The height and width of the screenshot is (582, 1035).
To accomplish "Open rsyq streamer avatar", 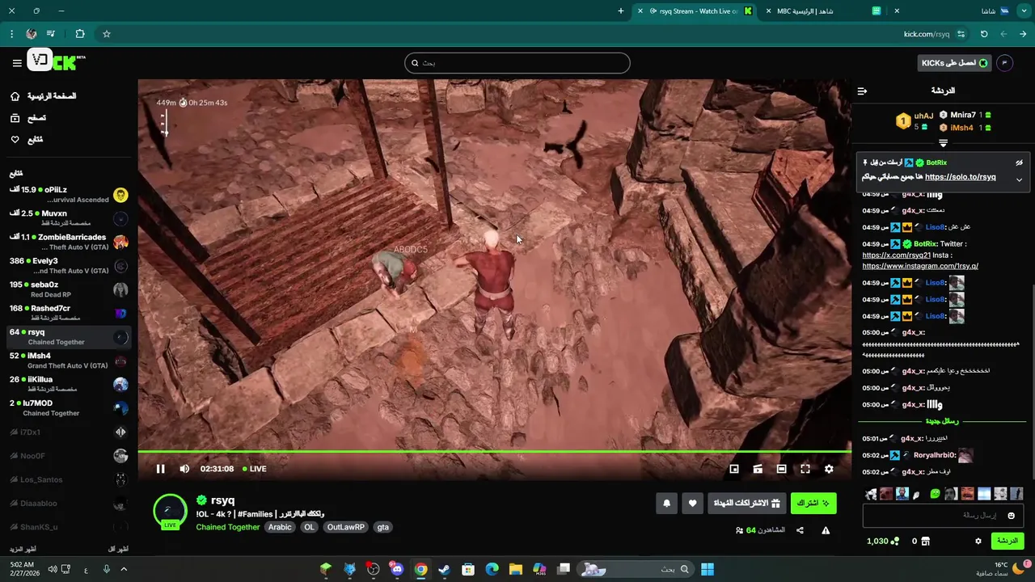I will tap(170, 511).
